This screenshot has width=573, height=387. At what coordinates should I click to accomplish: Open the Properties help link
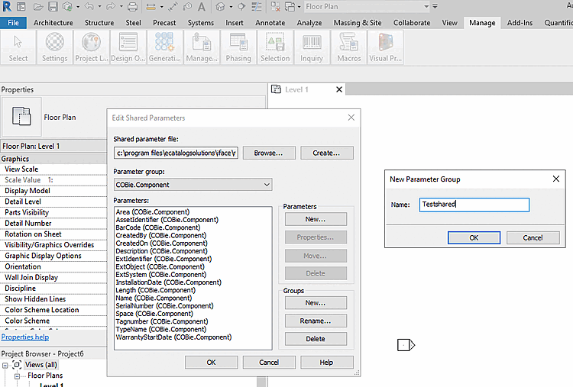tap(25, 337)
